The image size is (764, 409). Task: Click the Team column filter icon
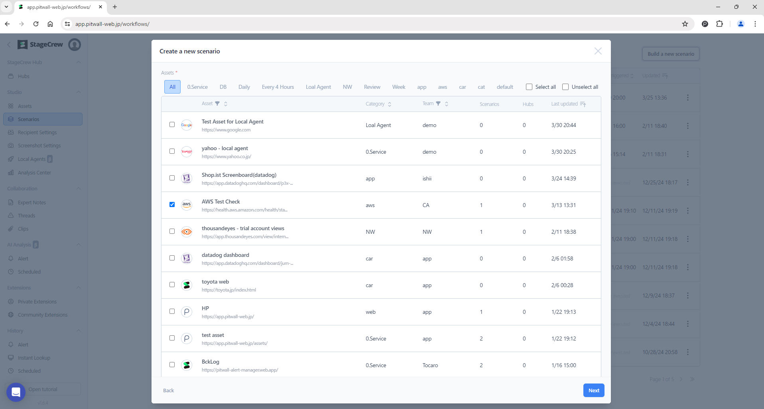[438, 104]
